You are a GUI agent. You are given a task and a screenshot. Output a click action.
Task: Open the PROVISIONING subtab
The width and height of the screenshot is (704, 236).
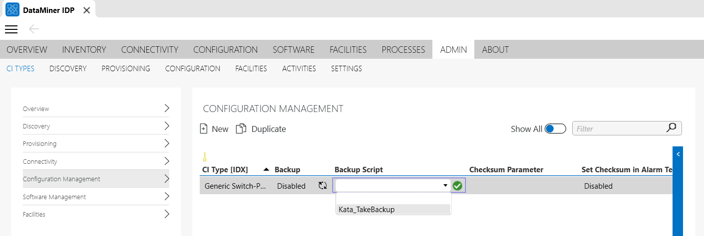point(126,69)
